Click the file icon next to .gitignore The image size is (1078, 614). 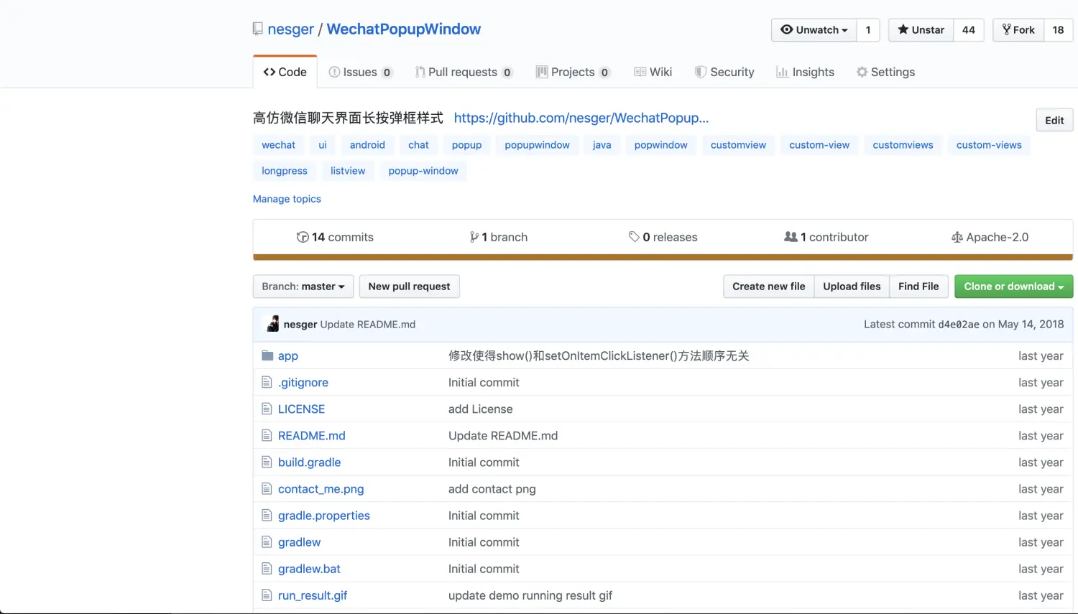(x=267, y=382)
